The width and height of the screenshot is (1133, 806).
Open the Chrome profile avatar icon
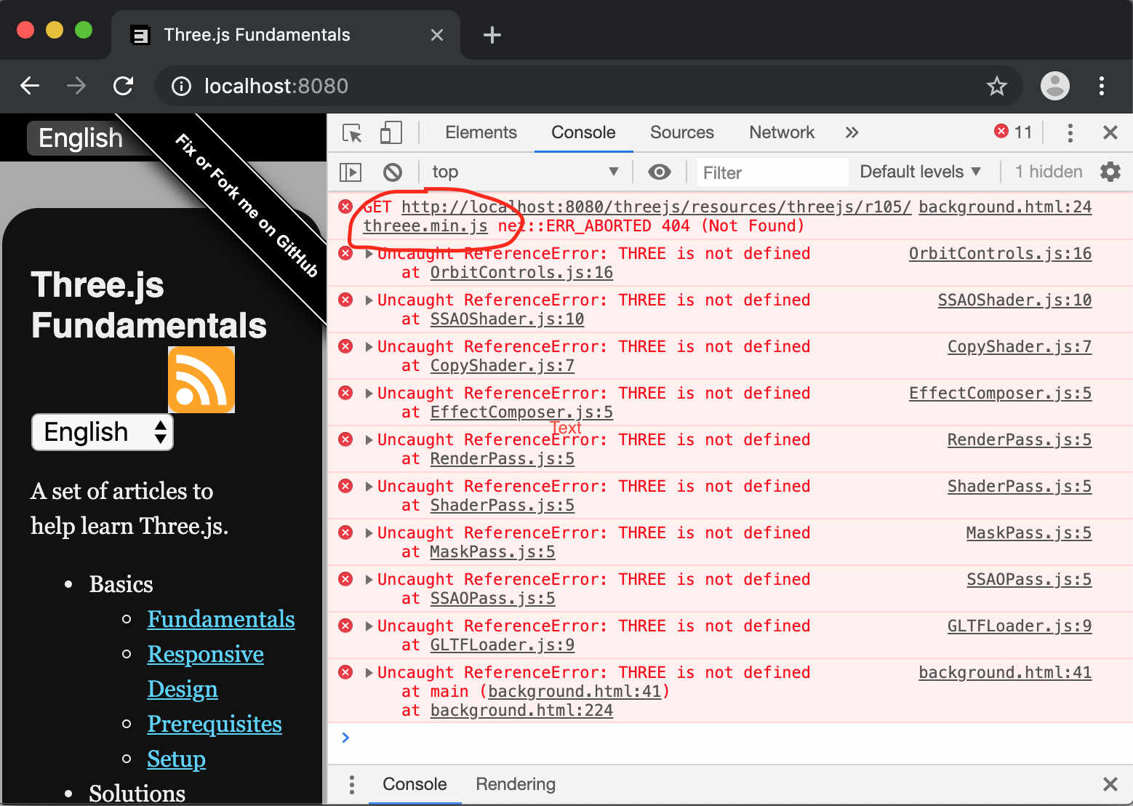(1054, 87)
